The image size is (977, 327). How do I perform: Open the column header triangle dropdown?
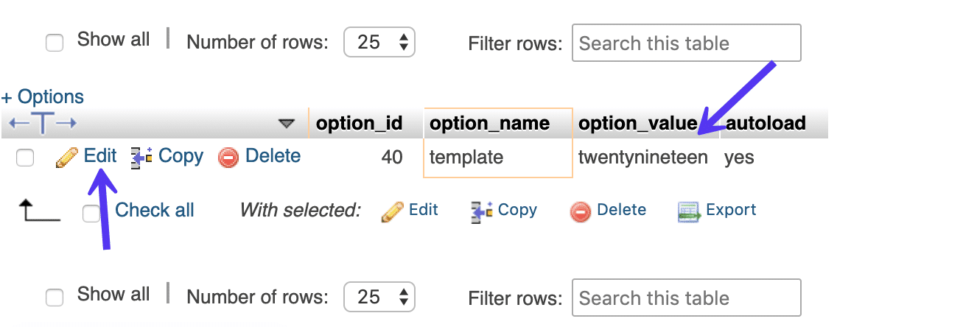click(x=287, y=124)
